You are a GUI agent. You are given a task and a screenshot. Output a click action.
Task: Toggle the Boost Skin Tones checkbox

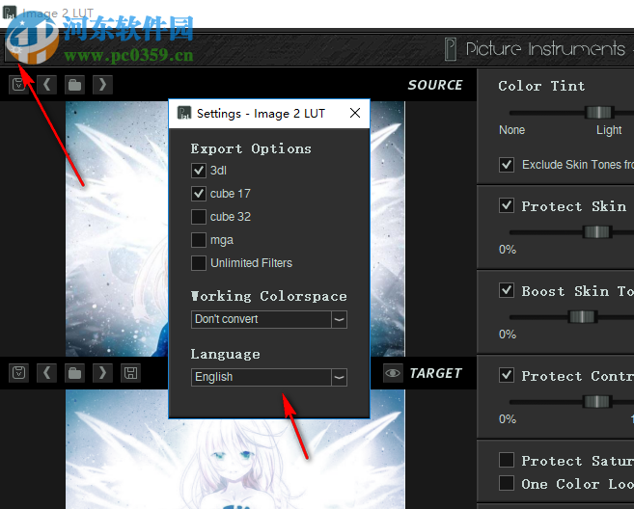507,290
